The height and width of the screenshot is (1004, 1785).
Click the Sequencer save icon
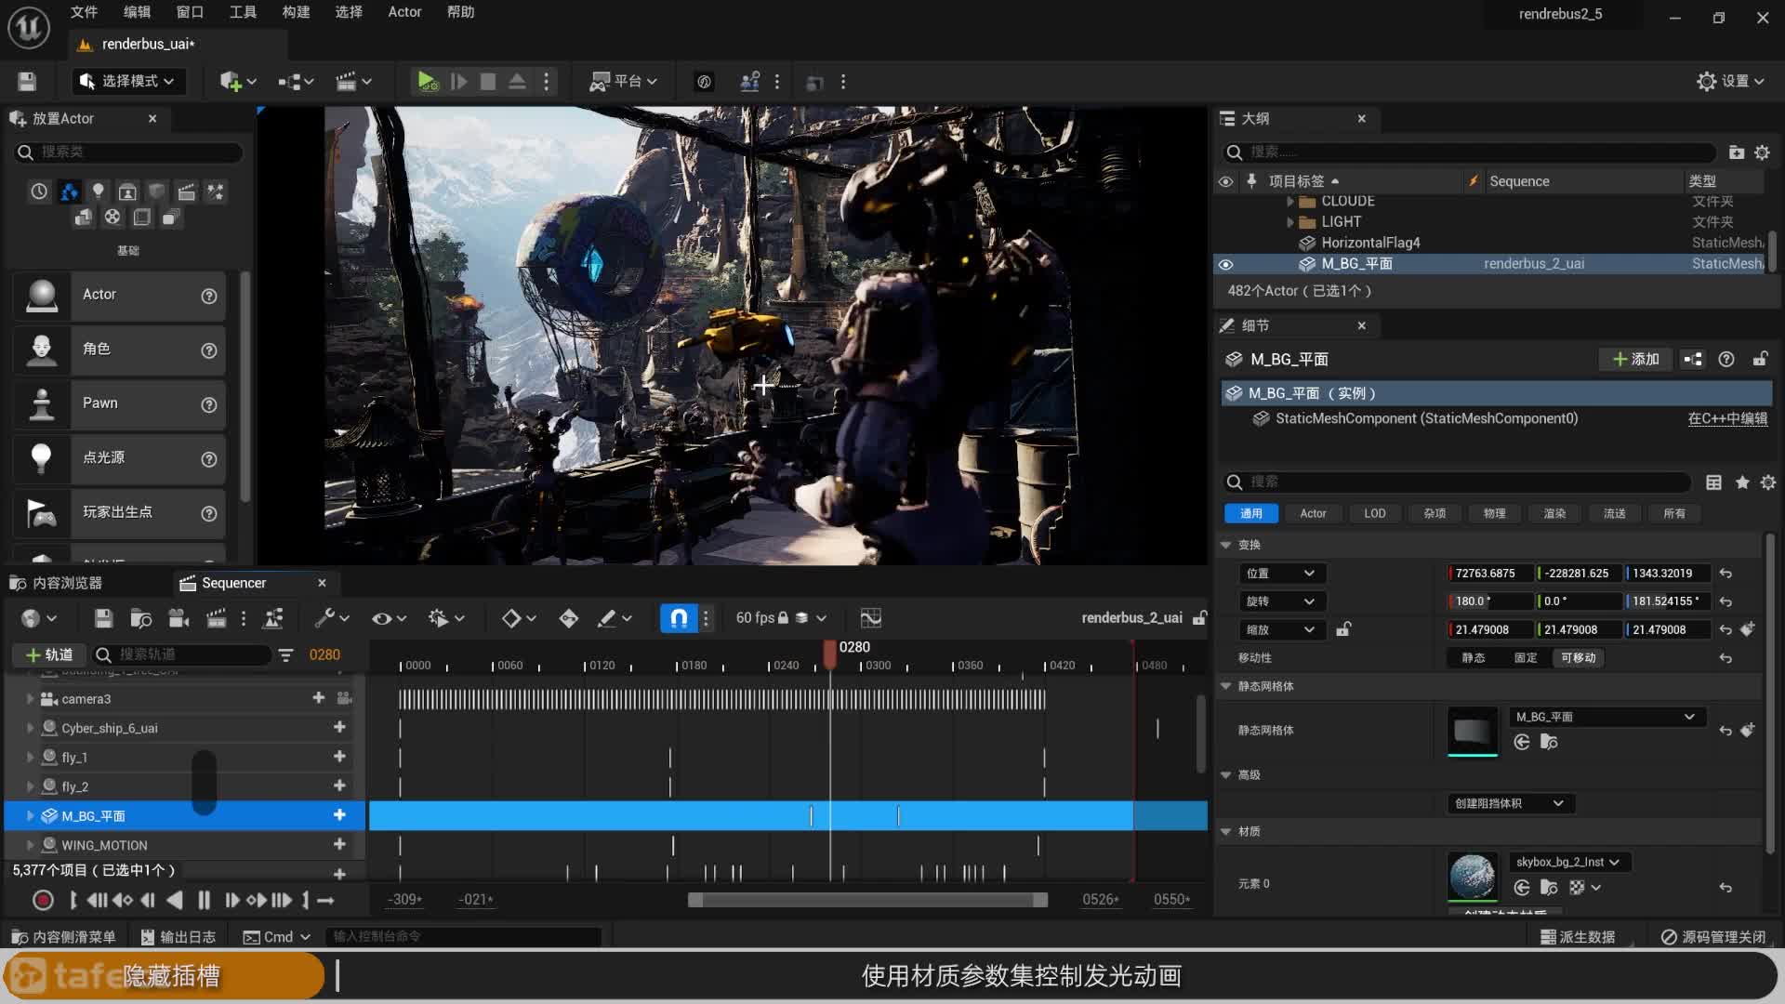(103, 618)
